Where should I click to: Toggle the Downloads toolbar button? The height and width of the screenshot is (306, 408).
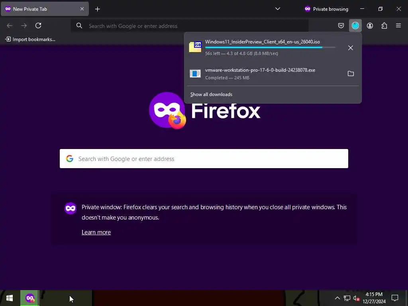pyautogui.click(x=355, y=25)
